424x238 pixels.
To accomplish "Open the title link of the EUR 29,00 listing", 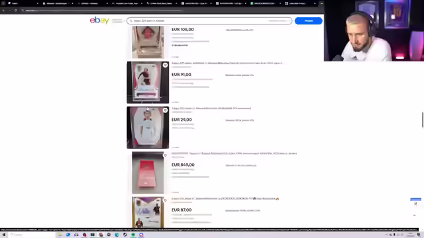I will click(x=211, y=108).
